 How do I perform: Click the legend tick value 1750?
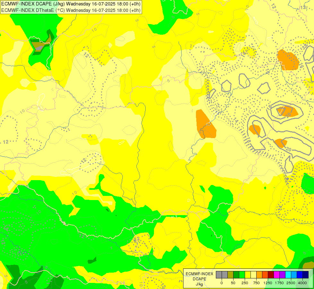279,283
